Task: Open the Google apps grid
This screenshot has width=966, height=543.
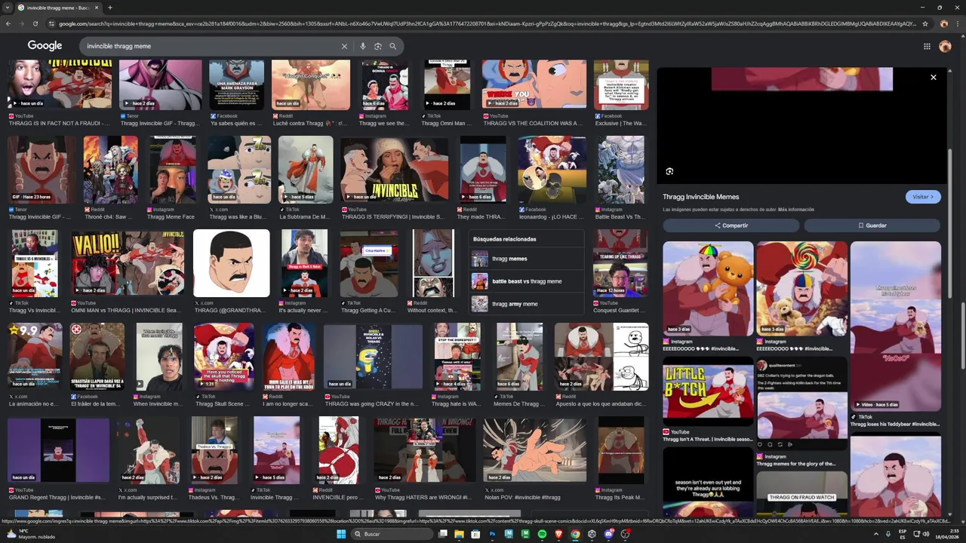Action: (927, 46)
